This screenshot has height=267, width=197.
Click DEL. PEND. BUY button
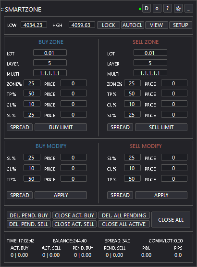tap(29, 215)
